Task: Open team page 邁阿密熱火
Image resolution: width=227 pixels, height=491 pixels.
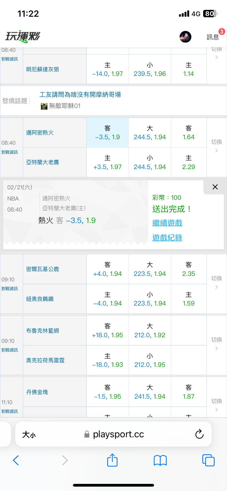Action: [x=40, y=133]
